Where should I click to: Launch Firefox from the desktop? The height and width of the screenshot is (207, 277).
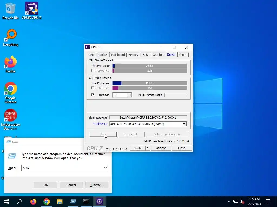click(11, 64)
